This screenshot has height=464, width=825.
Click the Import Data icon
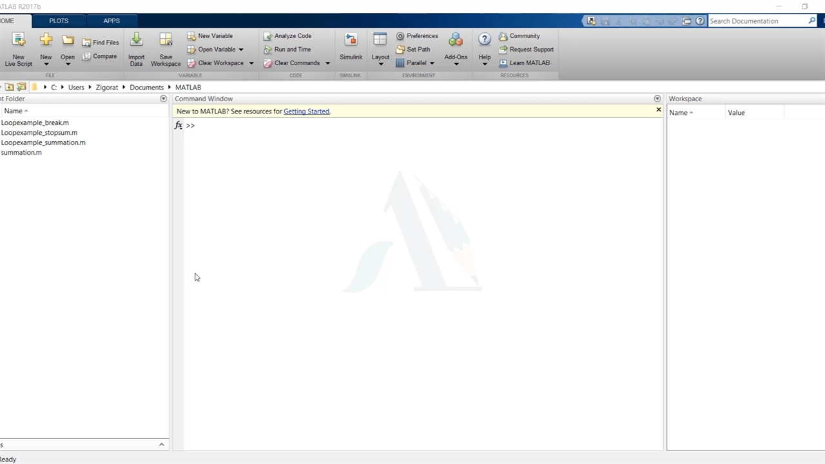click(136, 41)
